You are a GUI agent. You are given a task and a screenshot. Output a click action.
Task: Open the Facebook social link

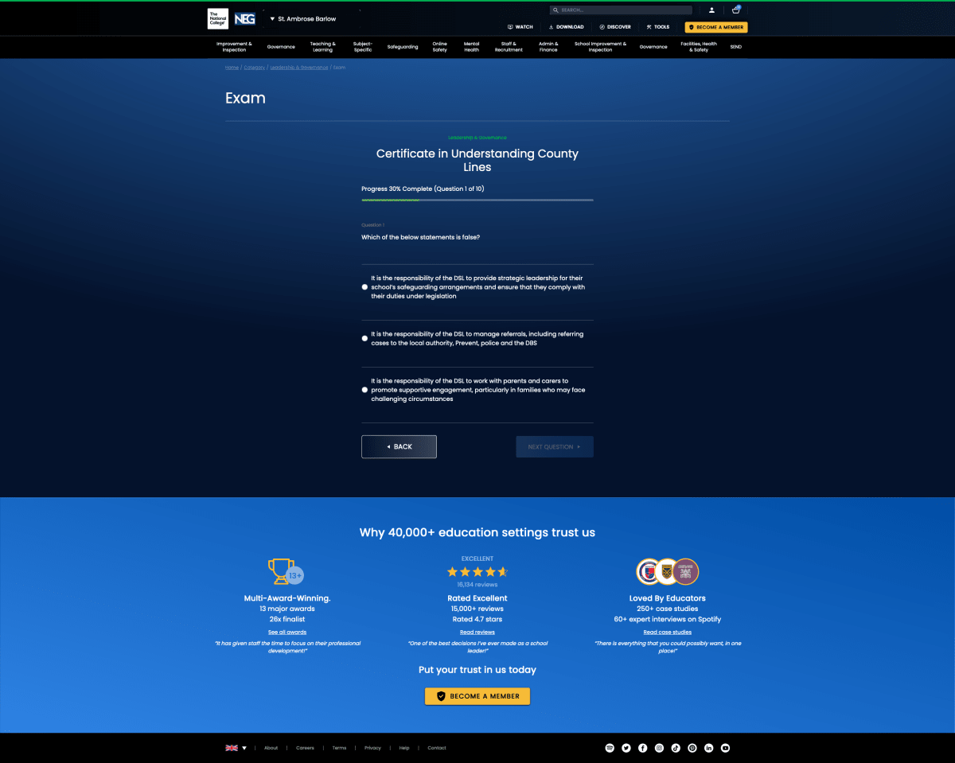[x=643, y=748]
